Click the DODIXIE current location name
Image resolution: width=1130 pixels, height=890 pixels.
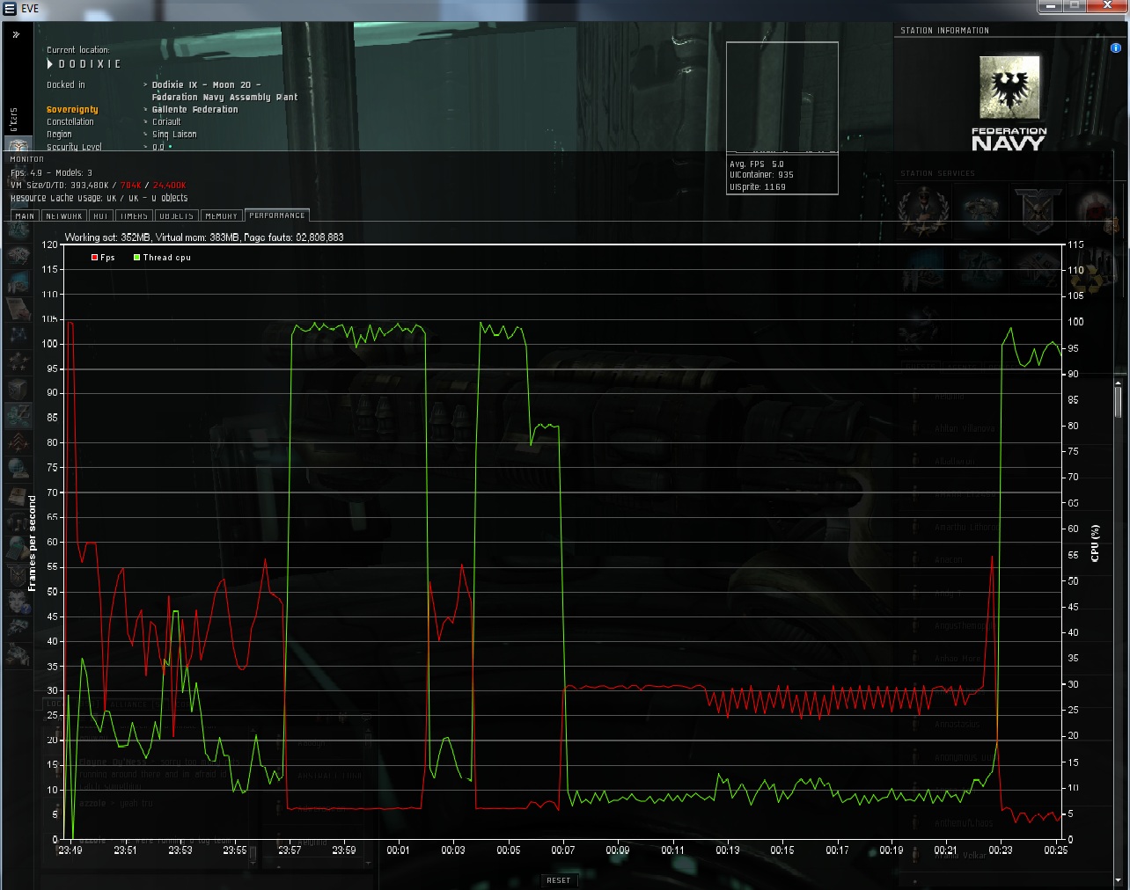coord(90,64)
